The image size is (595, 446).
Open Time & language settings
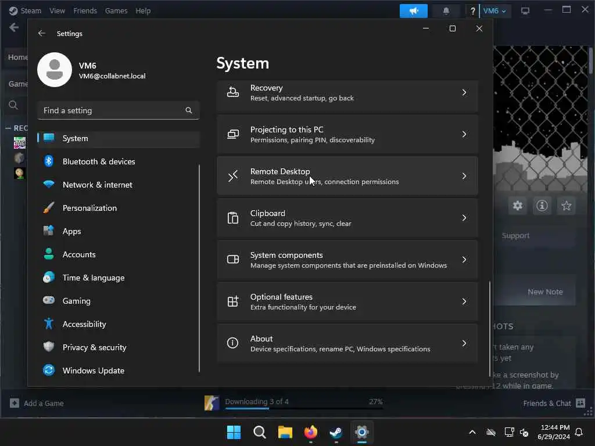point(119,278)
